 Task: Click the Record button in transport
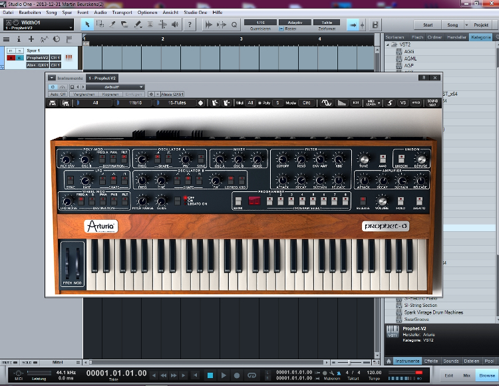(237, 375)
